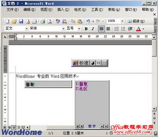The image size is (158, 137).
Task: Choose IME candidate 2:社区
Action: pos(81,89)
